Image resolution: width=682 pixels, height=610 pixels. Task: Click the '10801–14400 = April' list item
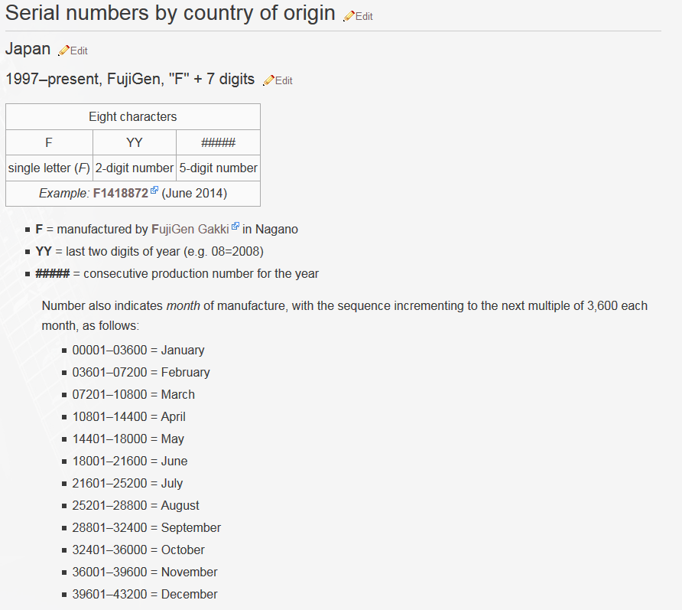pos(128,416)
